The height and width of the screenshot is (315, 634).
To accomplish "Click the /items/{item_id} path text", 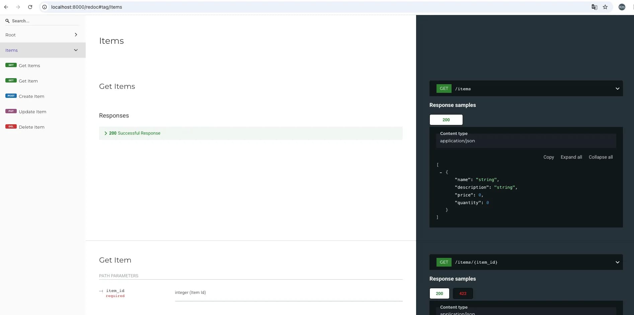I will pos(476,262).
